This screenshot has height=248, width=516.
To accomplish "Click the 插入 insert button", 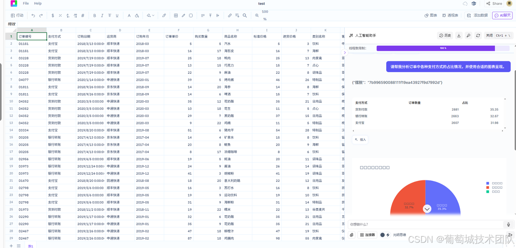I will [360, 140].
